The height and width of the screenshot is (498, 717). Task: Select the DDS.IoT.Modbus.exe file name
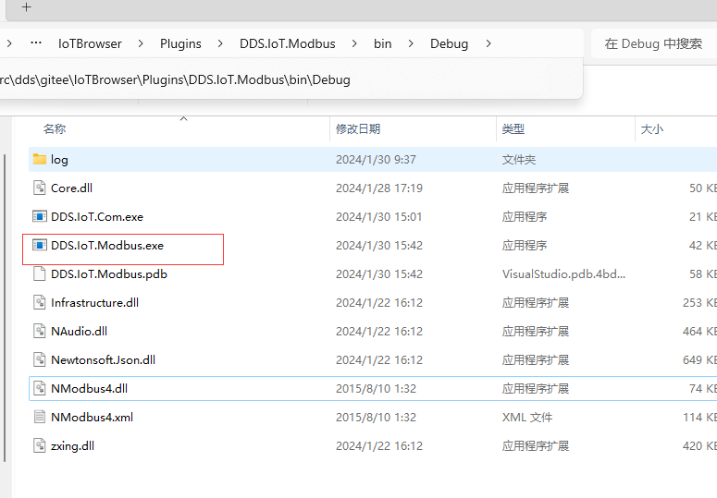[x=107, y=246]
